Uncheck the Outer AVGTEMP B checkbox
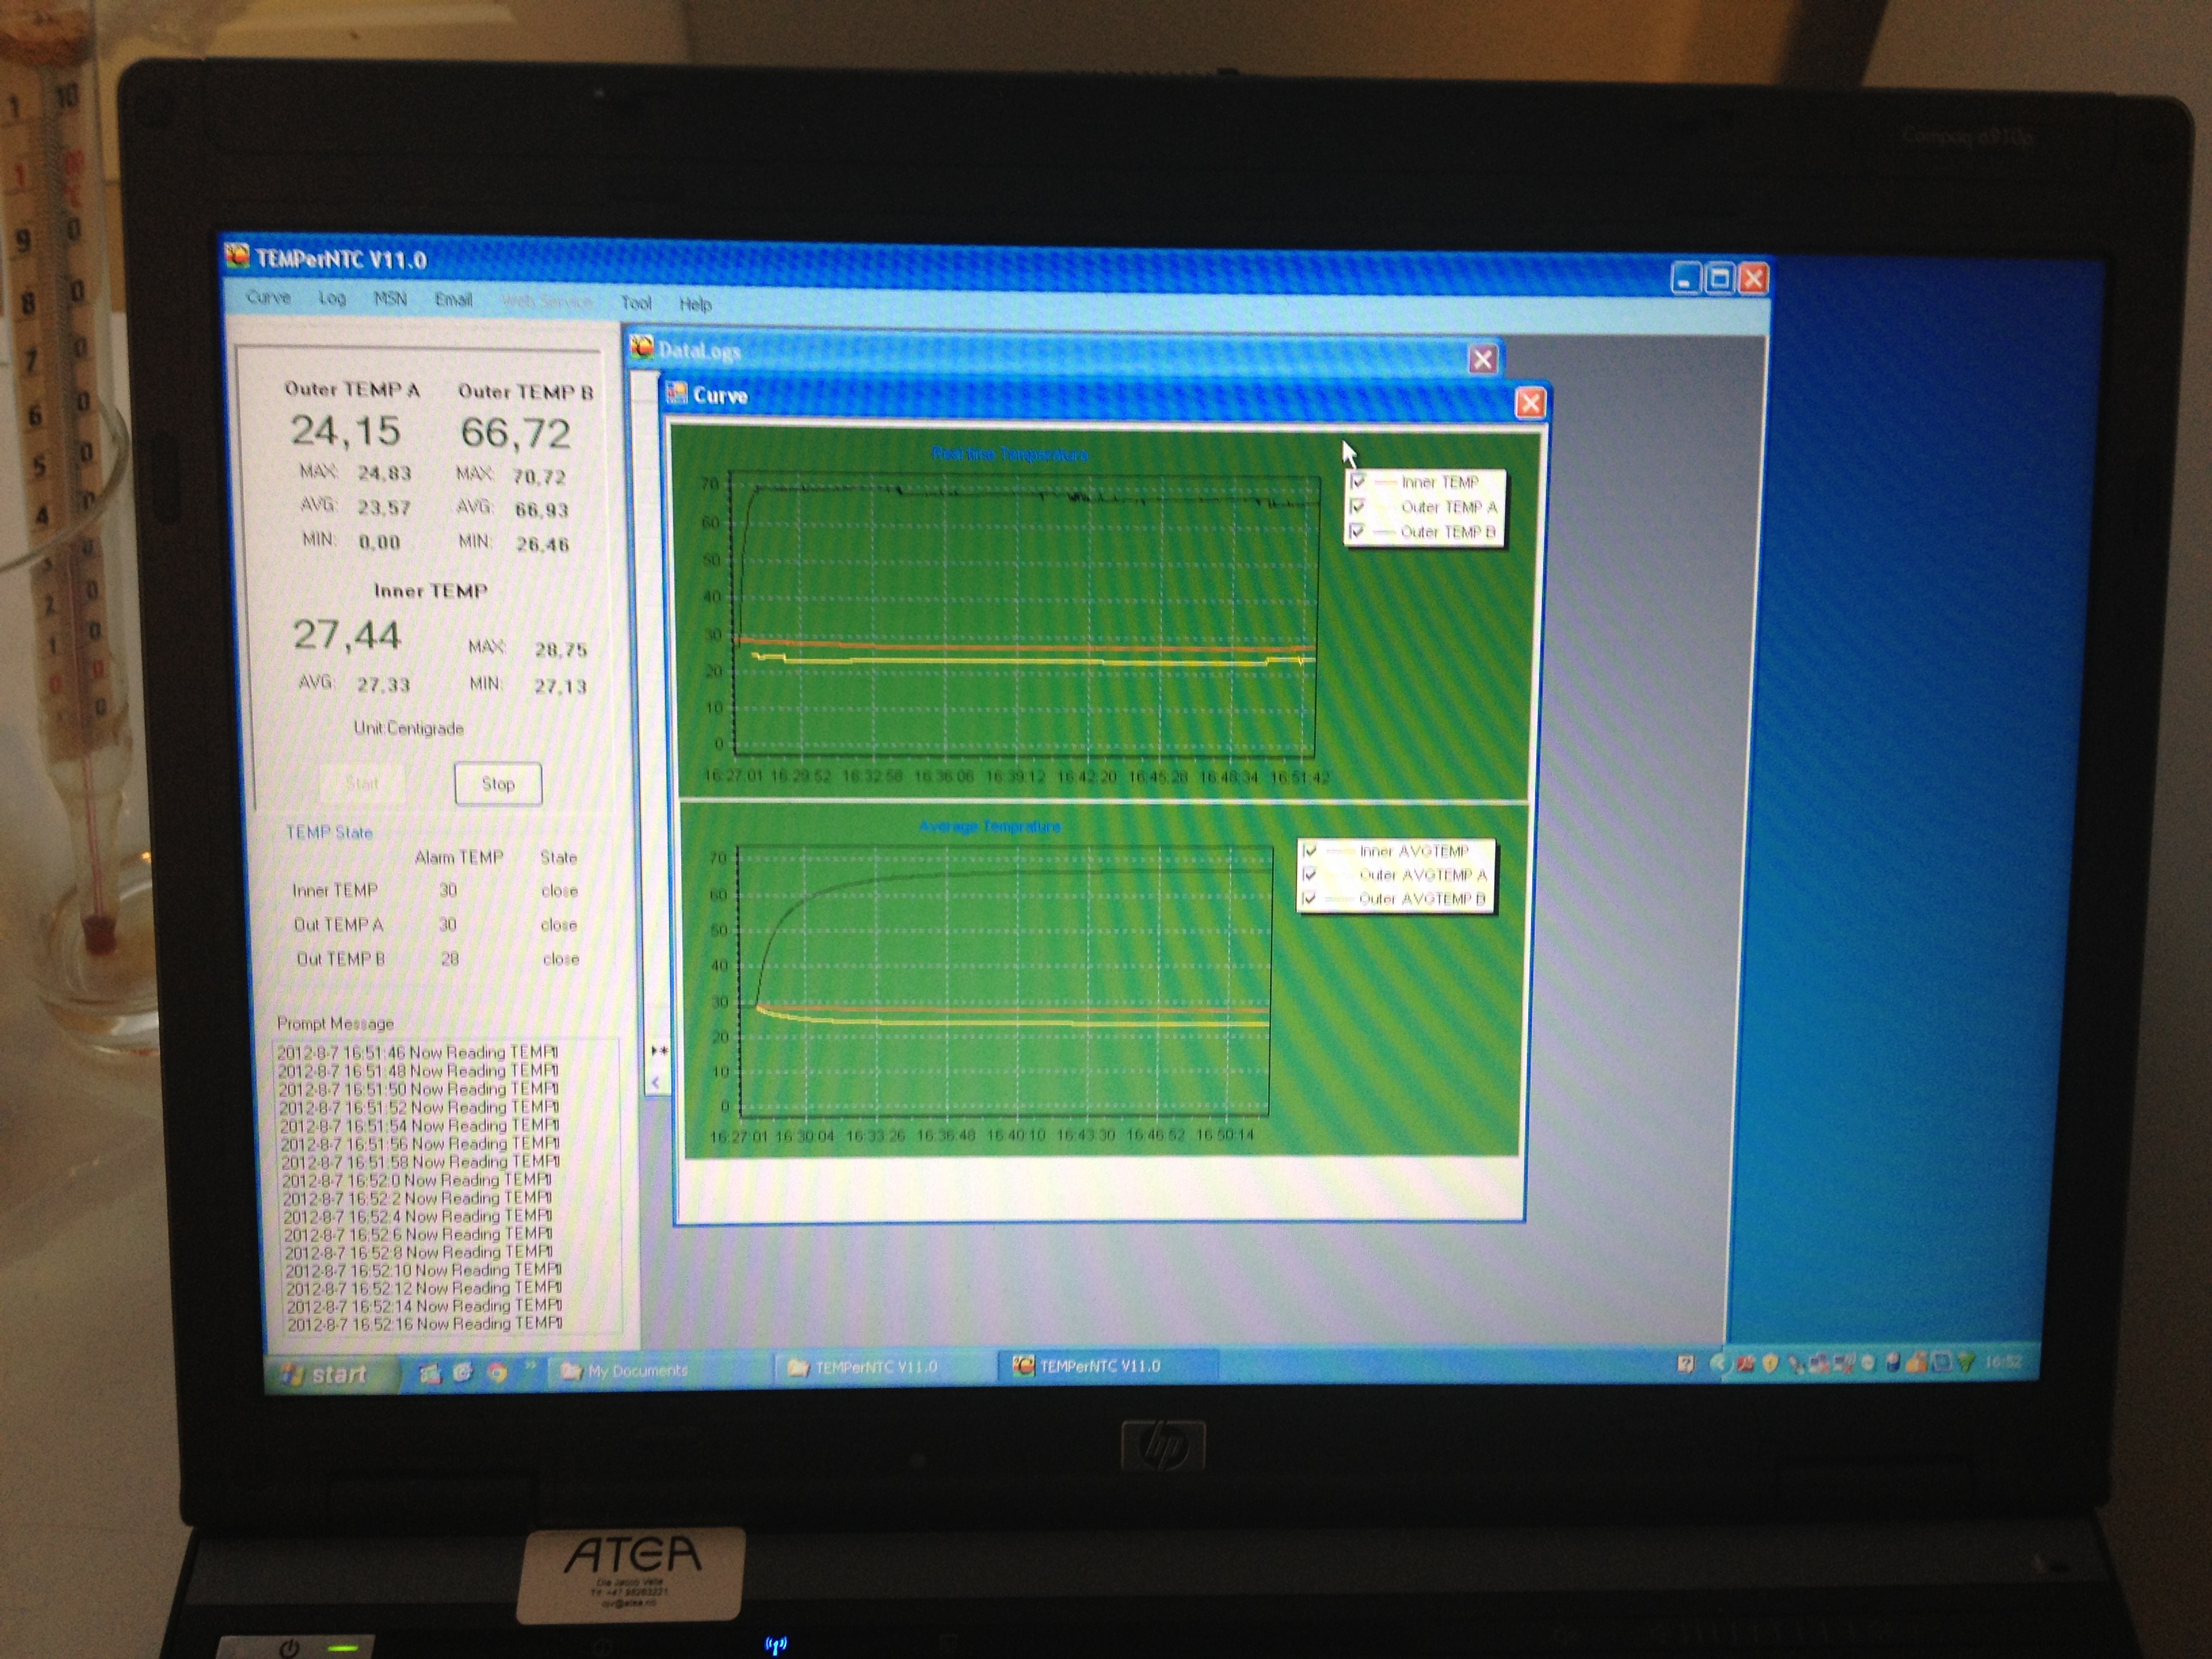 1309,898
